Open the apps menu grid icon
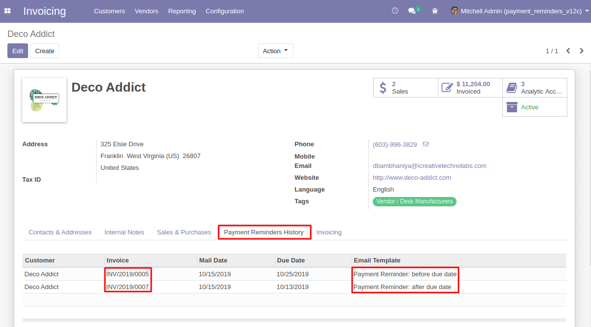This screenshot has width=591, height=327. [x=7, y=11]
